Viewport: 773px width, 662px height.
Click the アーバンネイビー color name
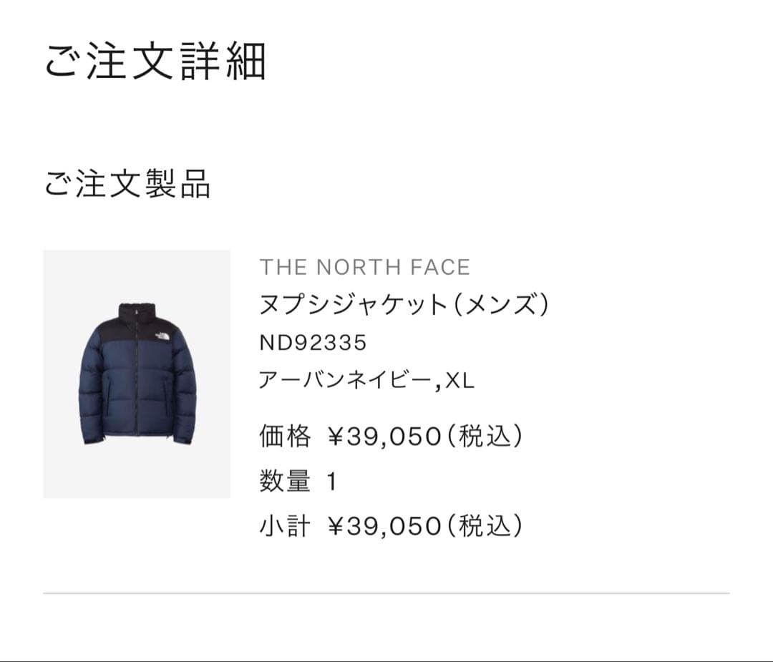(346, 381)
